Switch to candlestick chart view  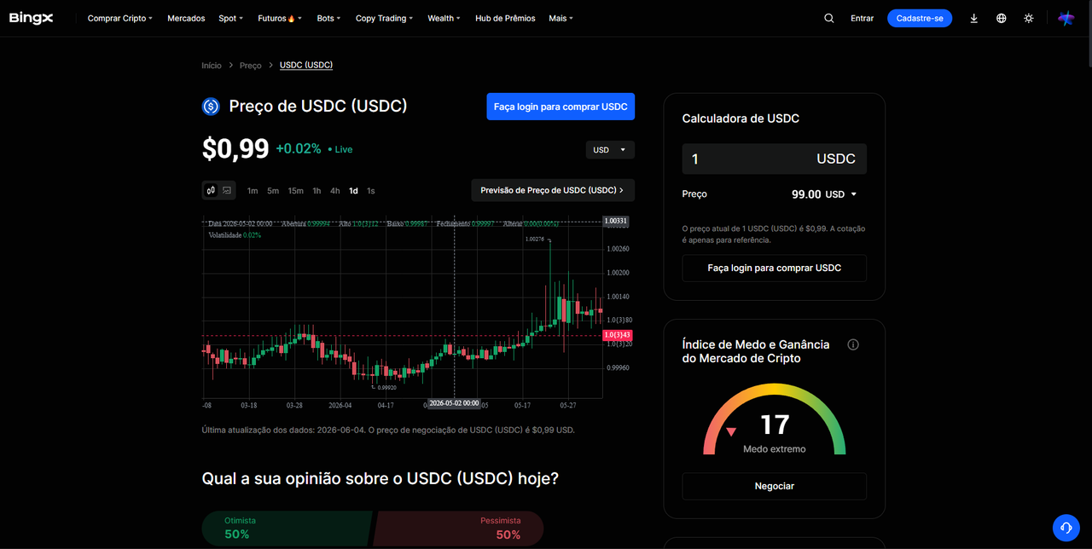[211, 190]
